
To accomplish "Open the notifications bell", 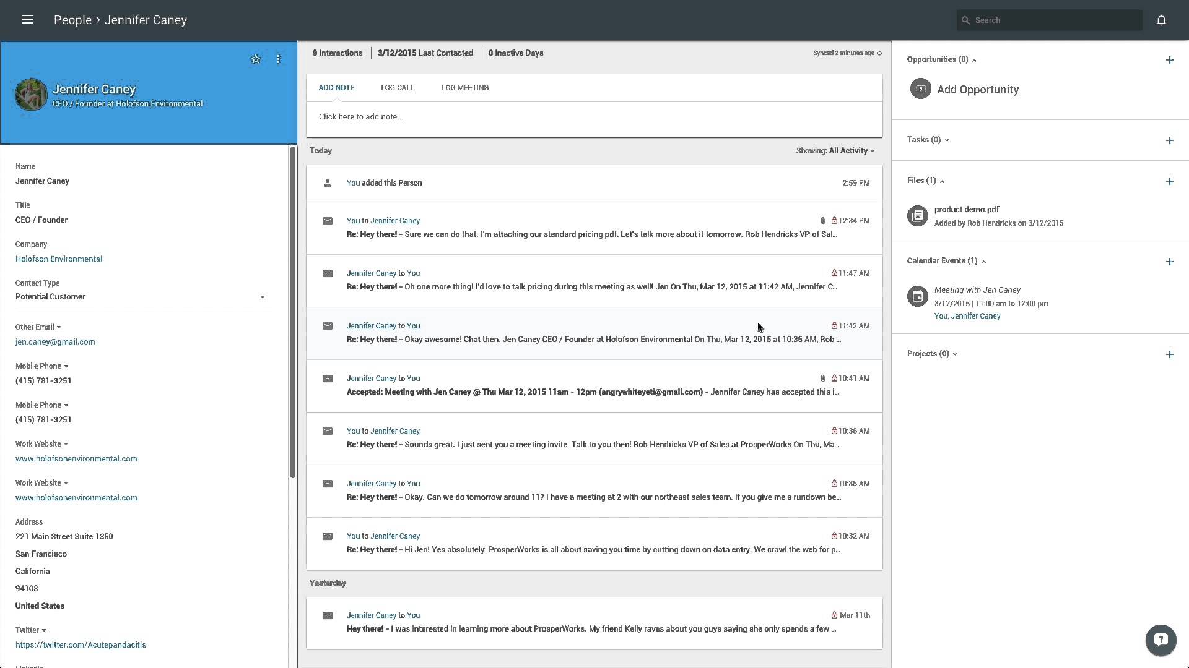I will point(1161,20).
